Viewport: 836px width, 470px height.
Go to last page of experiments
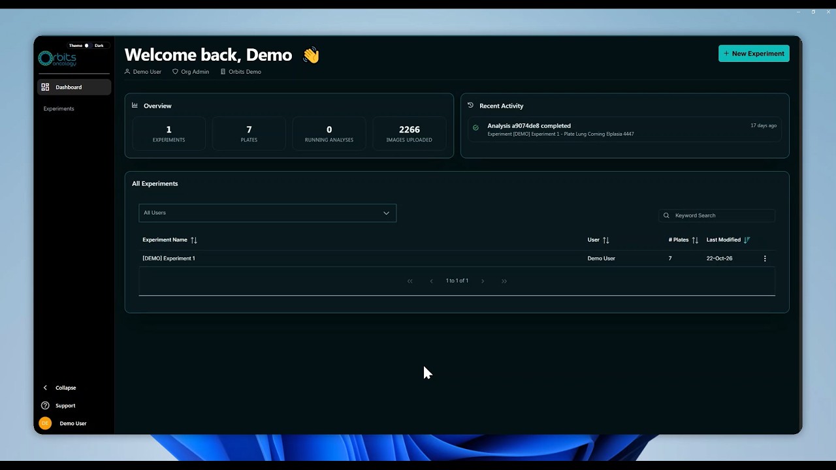coord(504,281)
